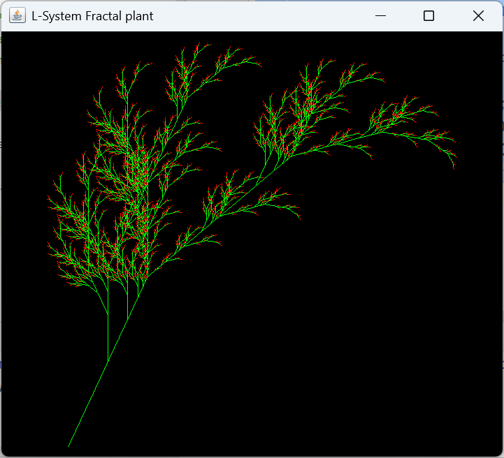Click the lowest fork where the stem splits
The height and width of the screenshot is (458, 504).
pos(108,361)
